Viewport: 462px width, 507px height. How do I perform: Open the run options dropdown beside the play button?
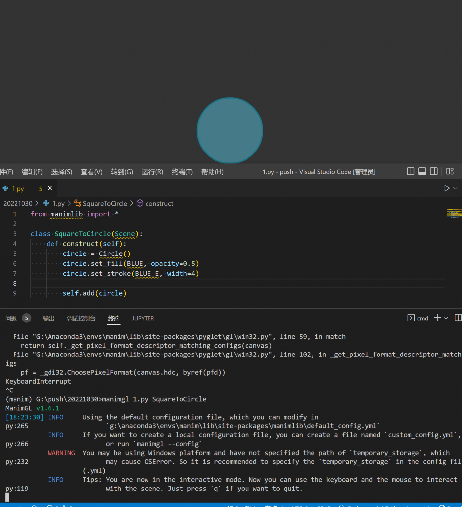coord(456,188)
